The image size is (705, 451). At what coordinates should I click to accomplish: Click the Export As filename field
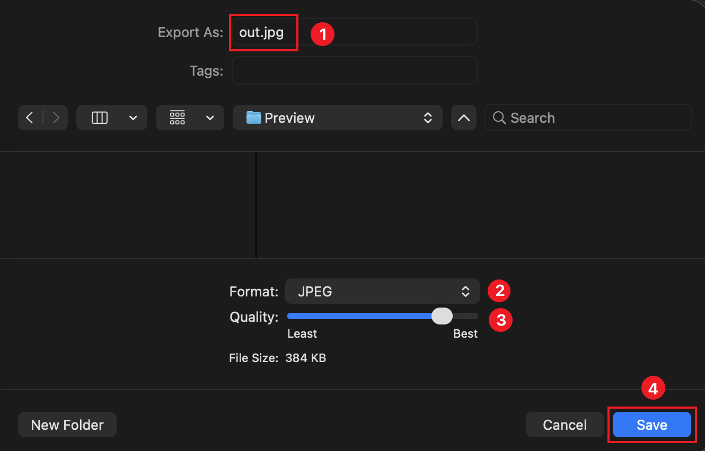tap(354, 32)
